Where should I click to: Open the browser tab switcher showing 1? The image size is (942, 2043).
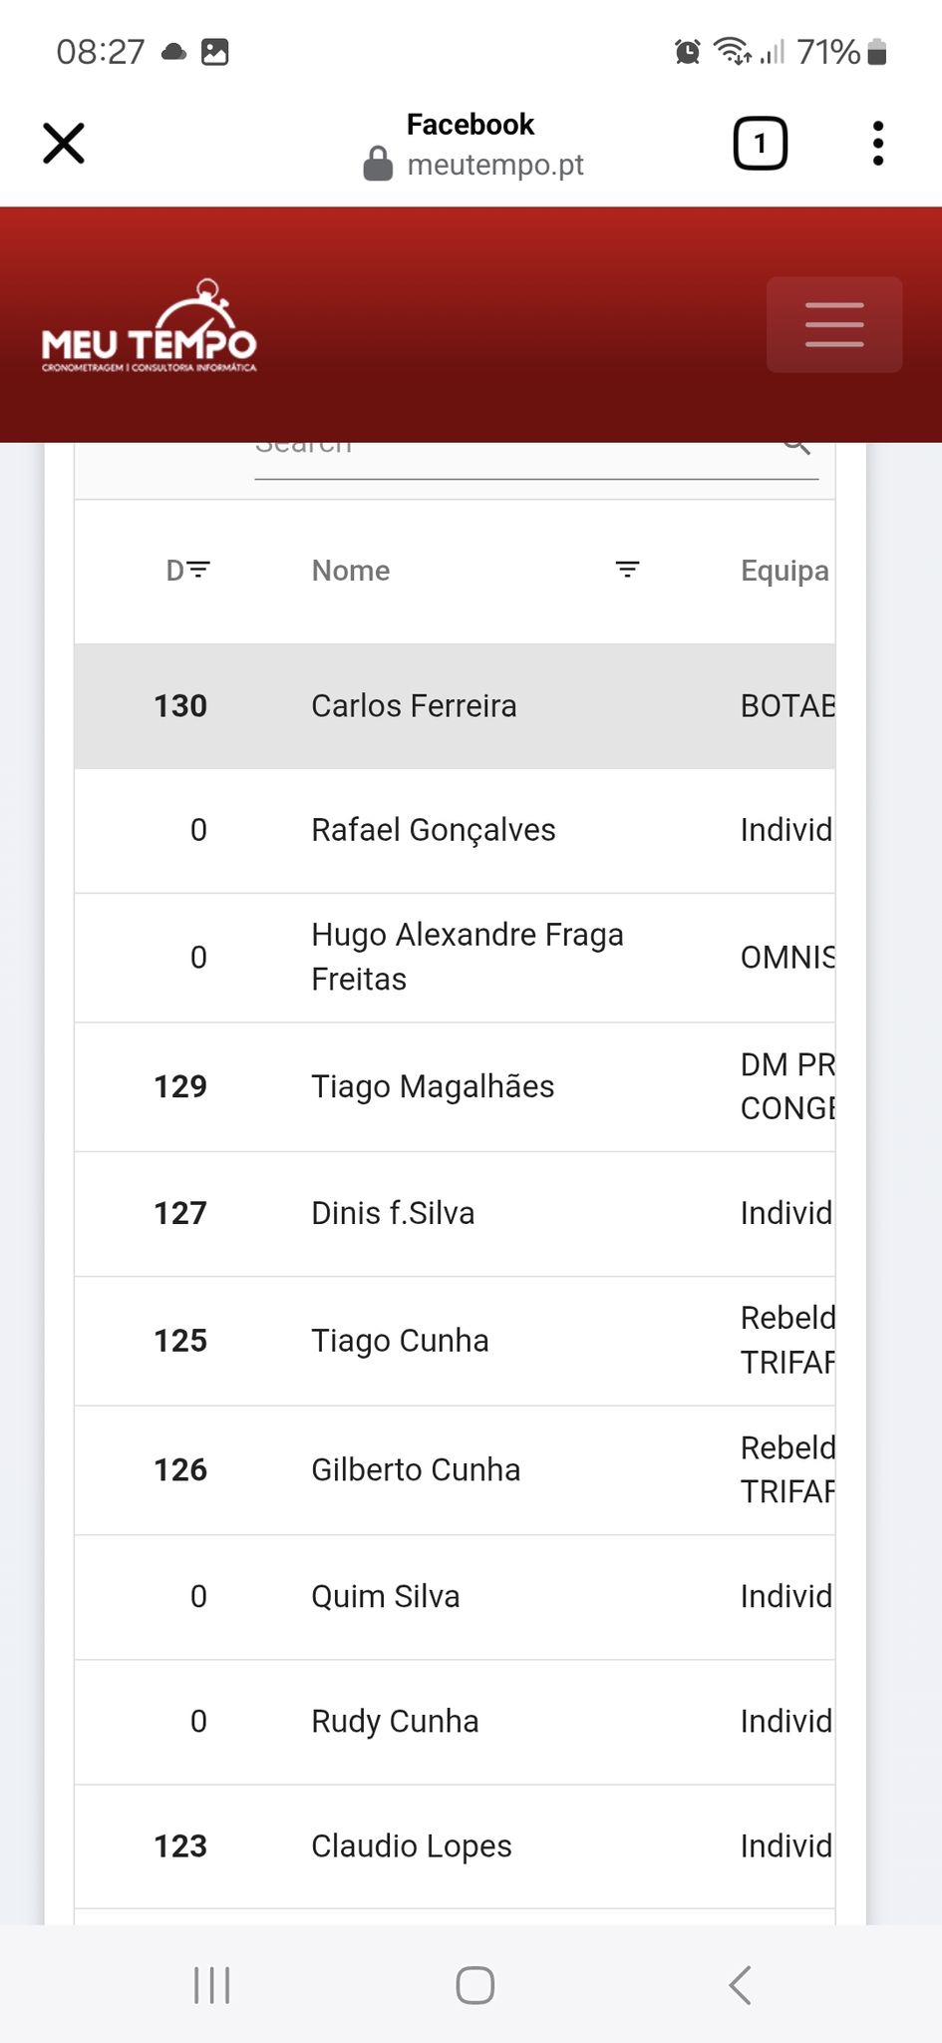tap(761, 144)
